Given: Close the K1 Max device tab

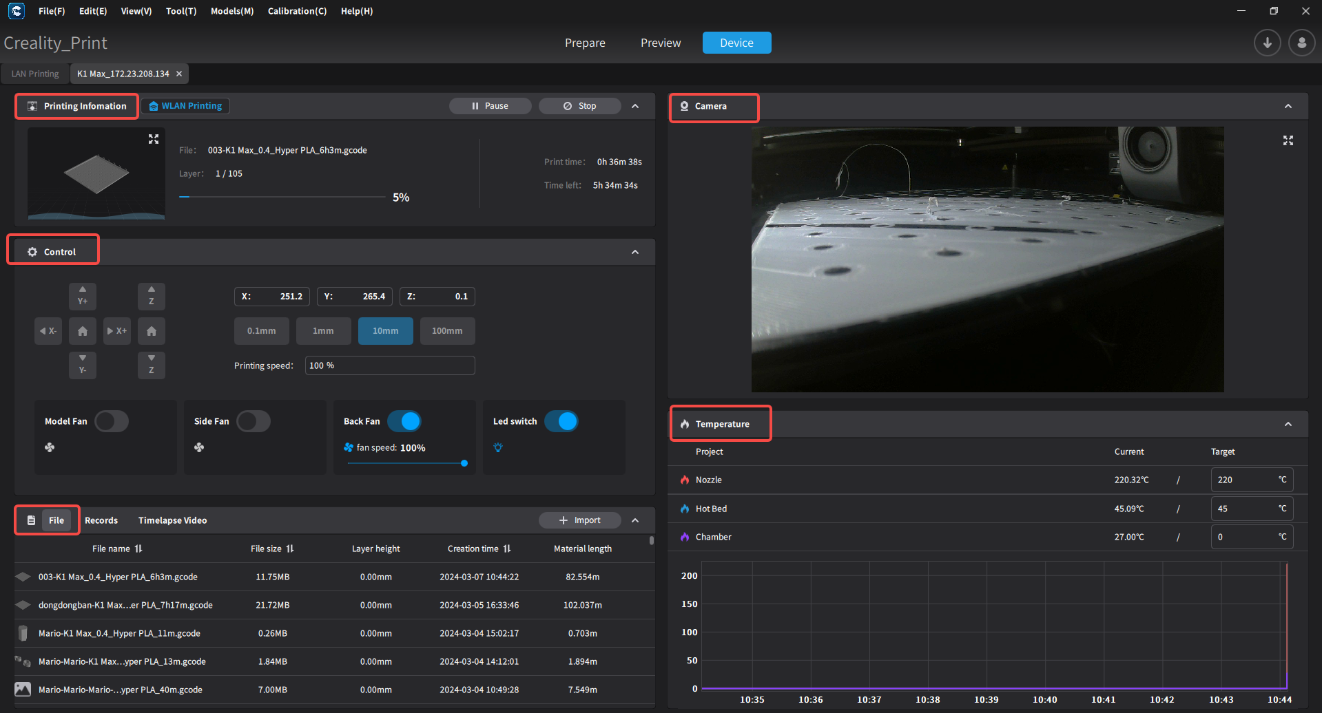Looking at the screenshot, I should [179, 74].
